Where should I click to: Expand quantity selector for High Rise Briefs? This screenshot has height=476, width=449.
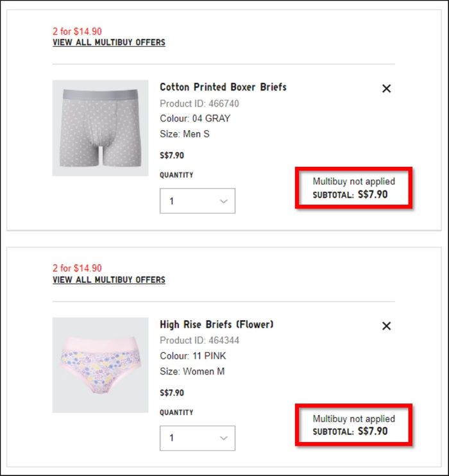click(x=198, y=438)
